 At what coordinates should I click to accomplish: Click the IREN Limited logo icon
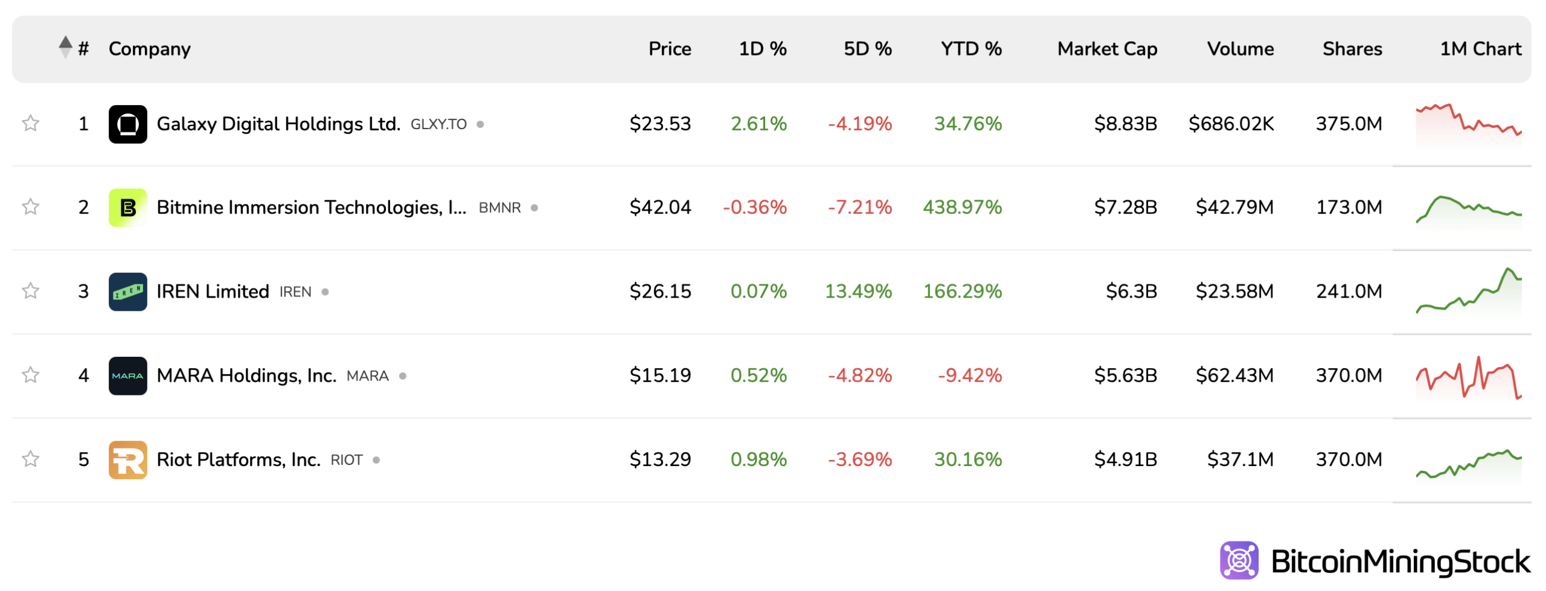(x=127, y=292)
